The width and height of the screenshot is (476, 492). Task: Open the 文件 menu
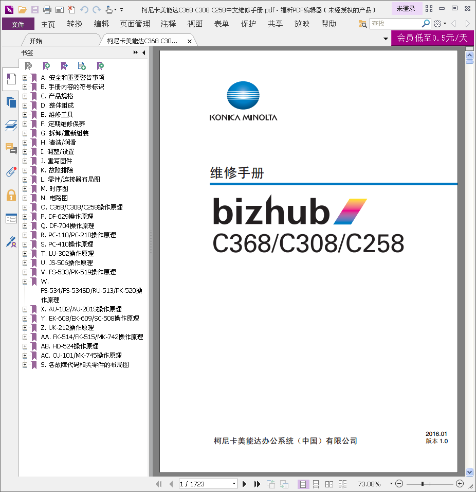pyautogui.click(x=18, y=24)
